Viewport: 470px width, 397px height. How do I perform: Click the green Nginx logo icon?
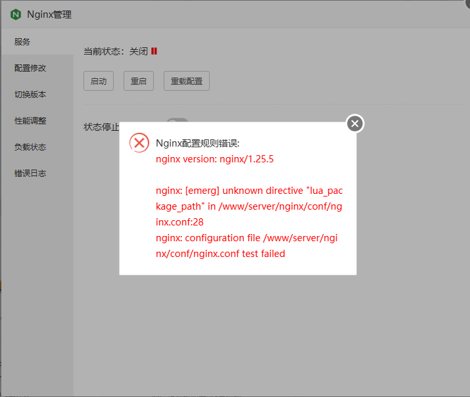(16, 14)
